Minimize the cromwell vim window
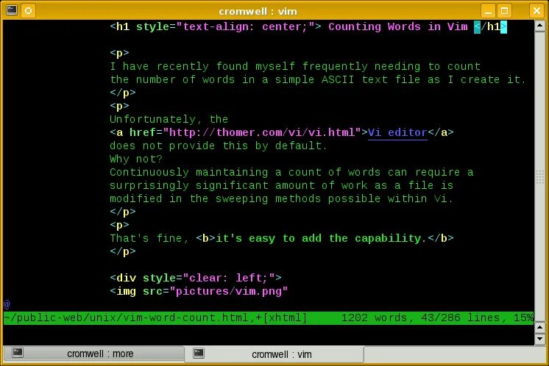This screenshot has width=549, height=366. [x=488, y=11]
